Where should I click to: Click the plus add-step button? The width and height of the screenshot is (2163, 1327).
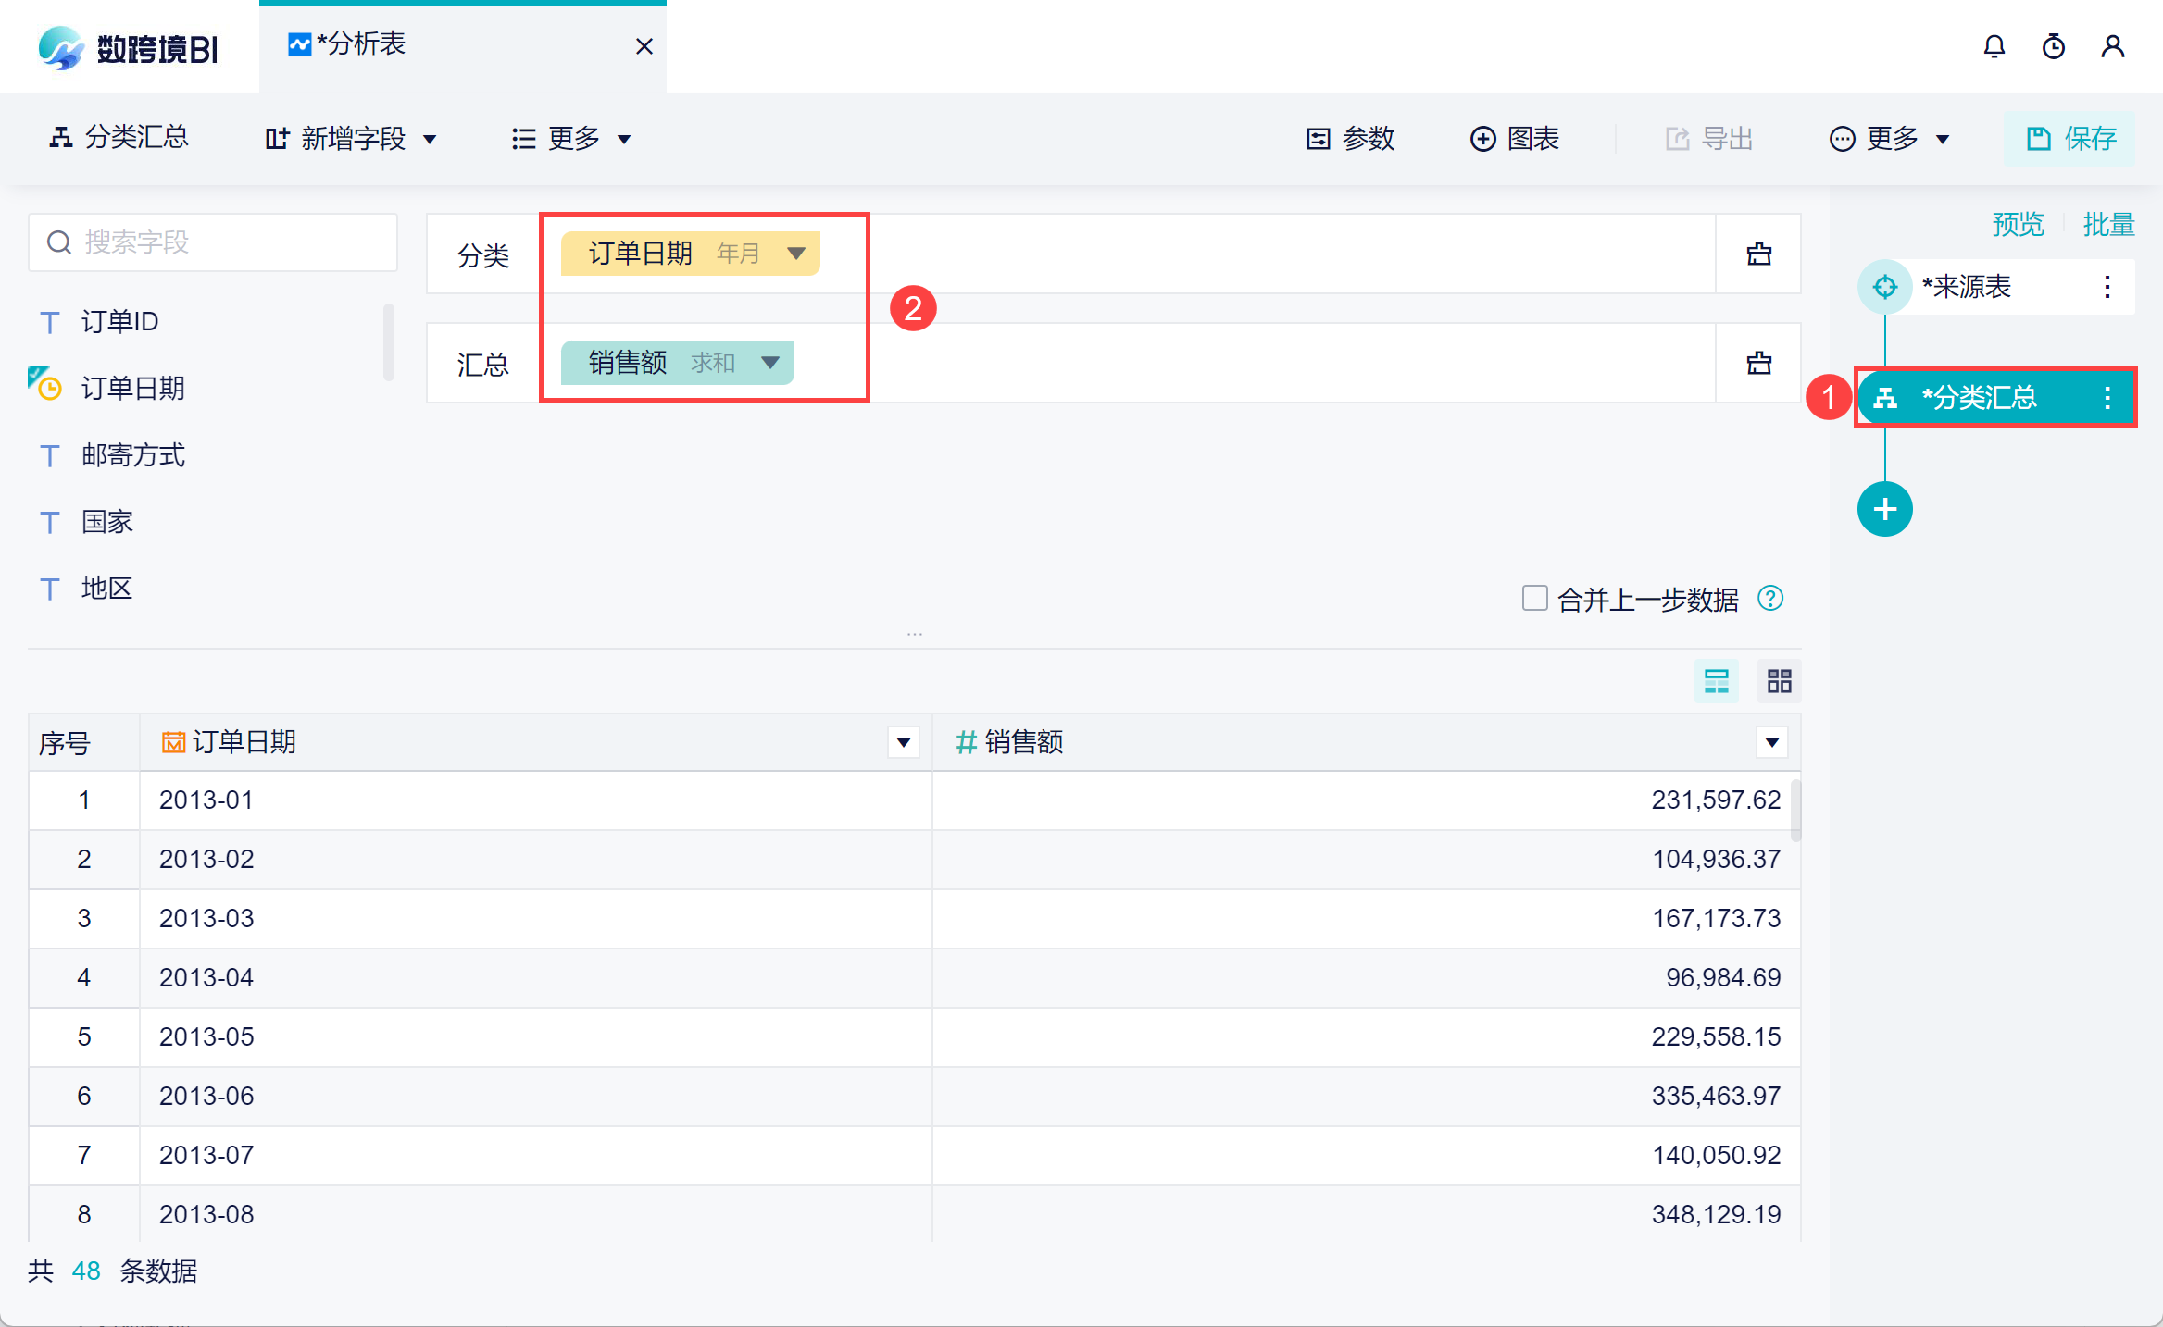(1884, 509)
